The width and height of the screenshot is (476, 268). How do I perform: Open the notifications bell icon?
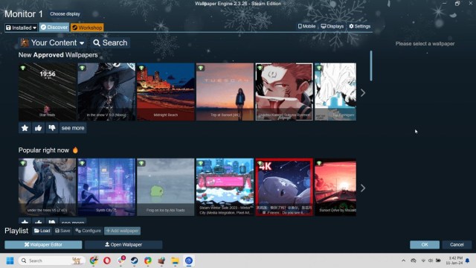click(468, 261)
